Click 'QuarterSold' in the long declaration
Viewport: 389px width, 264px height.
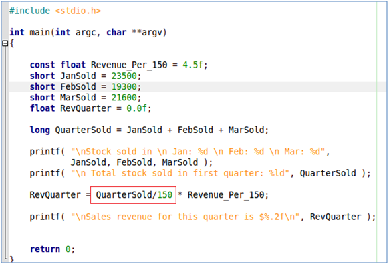83,130
